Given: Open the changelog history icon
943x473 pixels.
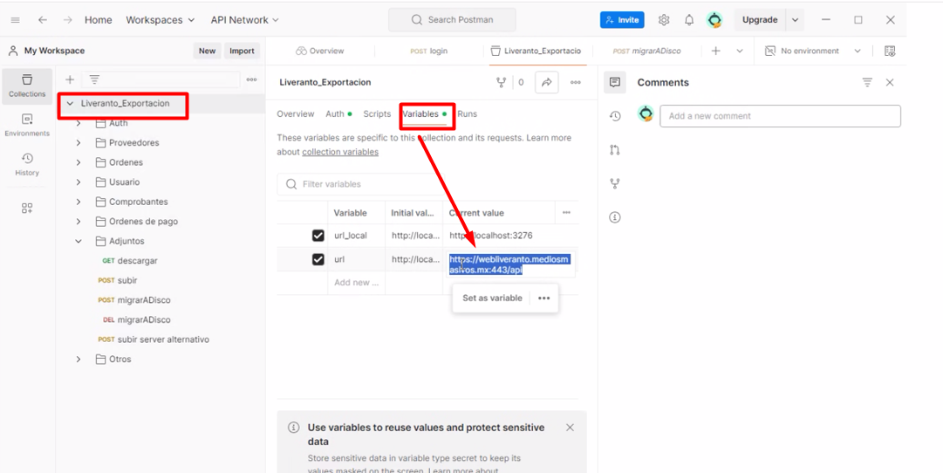Looking at the screenshot, I should 615,116.
